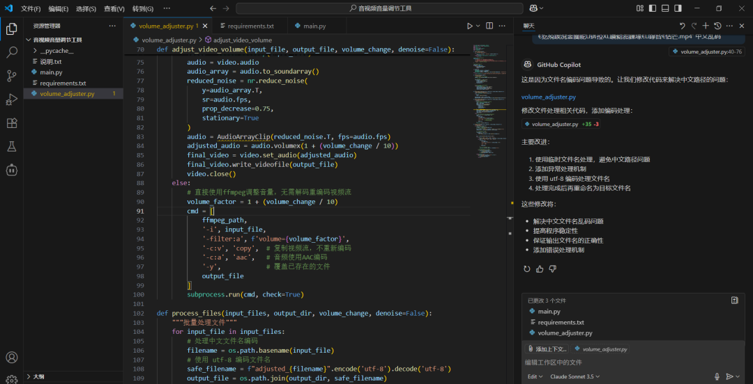Viewport: 753px width, 384px height.
Task: Click the 添加上下文 add context button
Action: [x=547, y=349]
